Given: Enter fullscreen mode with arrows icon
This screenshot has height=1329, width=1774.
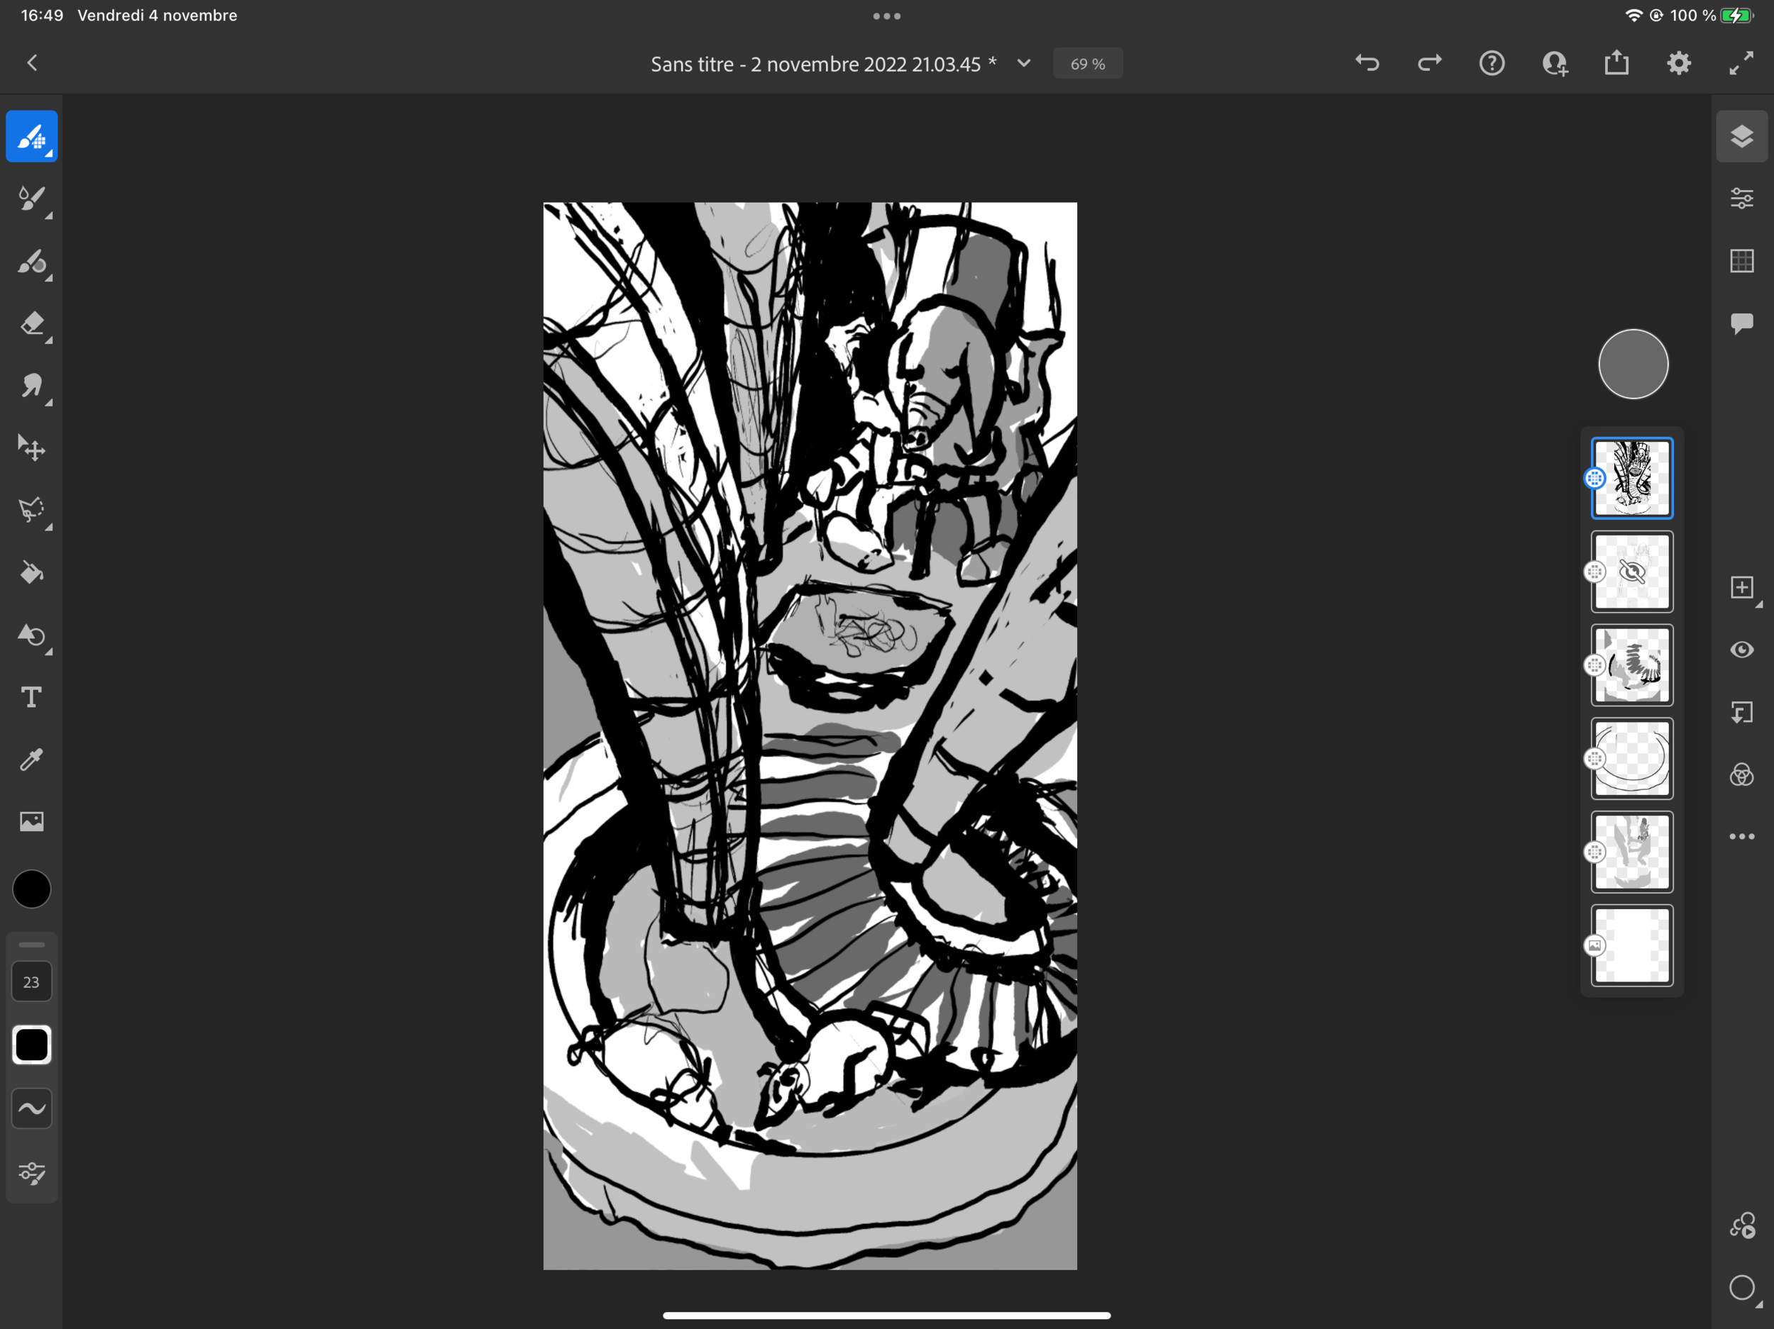Looking at the screenshot, I should click(x=1741, y=63).
